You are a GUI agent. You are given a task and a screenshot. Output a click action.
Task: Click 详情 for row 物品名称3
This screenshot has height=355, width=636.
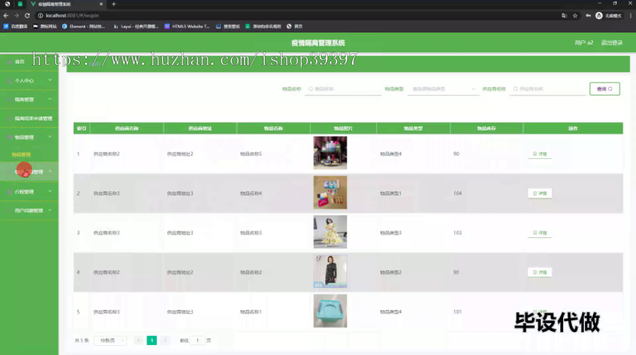coord(540,233)
